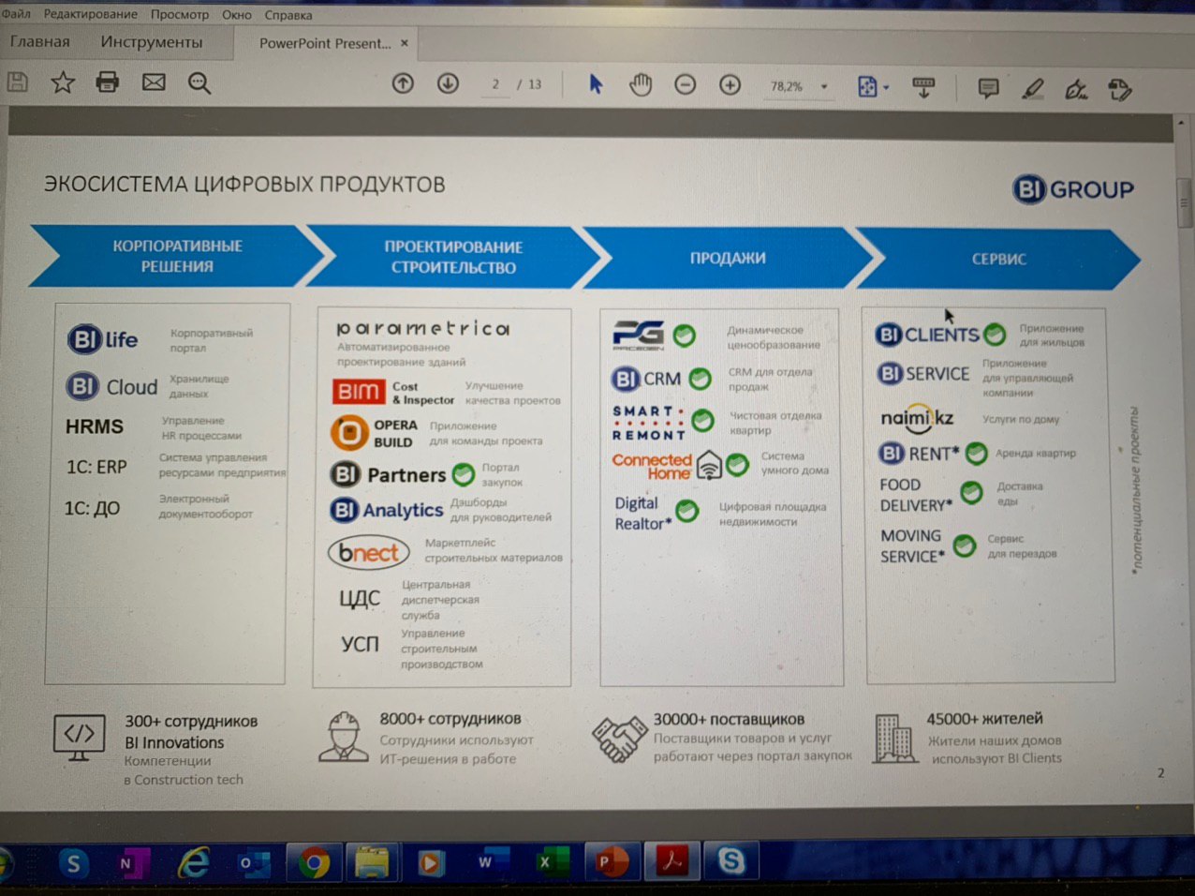The height and width of the screenshot is (896, 1195).
Task: Click the FOOD DELIVERY* text
Action: [x=916, y=495]
